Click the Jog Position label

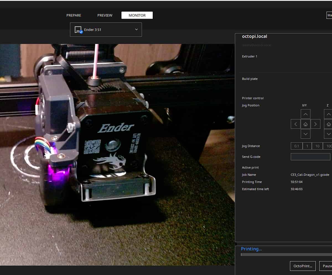[x=251, y=105]
